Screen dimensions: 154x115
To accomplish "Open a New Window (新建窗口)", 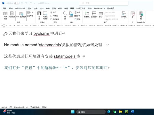I will pos(87,14).
